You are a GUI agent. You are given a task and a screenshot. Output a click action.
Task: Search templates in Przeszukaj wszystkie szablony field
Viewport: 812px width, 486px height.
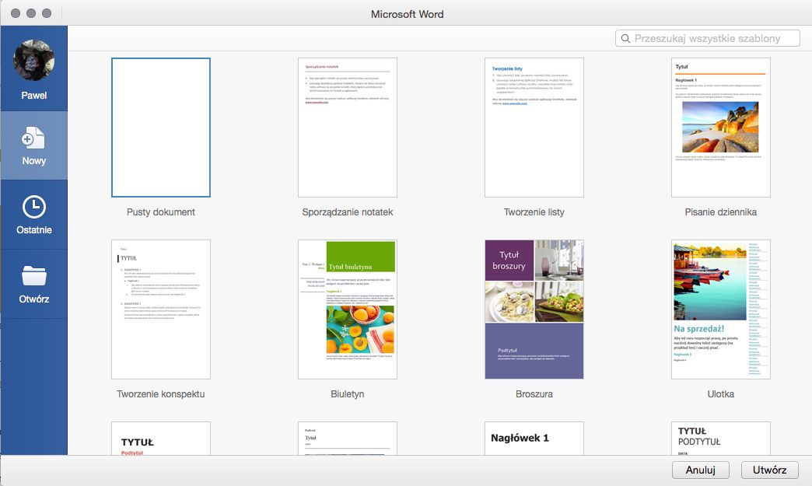(x=708, y=38)
